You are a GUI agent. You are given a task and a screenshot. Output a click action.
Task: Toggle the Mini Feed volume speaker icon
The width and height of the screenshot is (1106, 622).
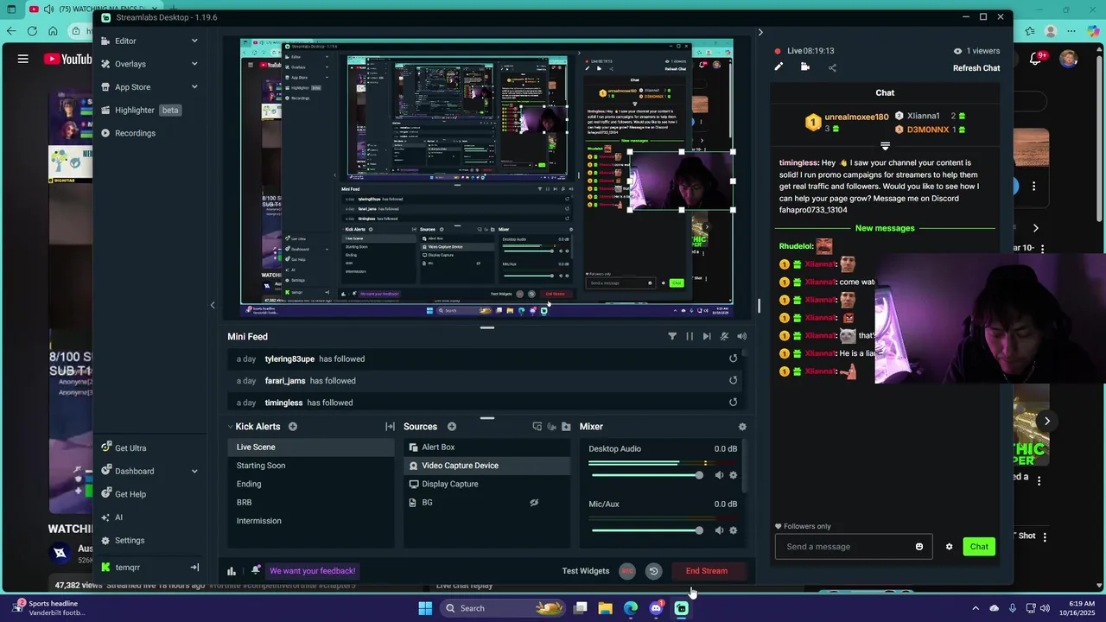click(741, 336)
